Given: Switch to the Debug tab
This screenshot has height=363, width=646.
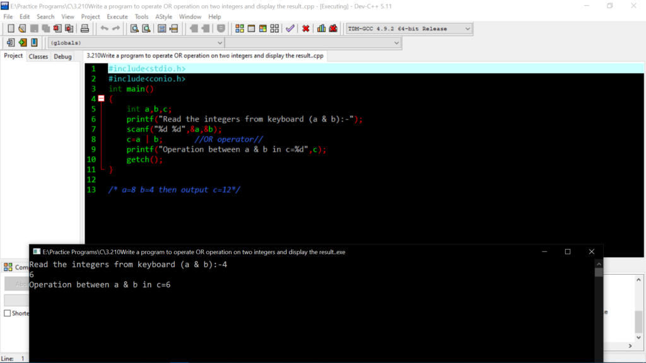Looking at the screenshot, I should click(62, 57).
